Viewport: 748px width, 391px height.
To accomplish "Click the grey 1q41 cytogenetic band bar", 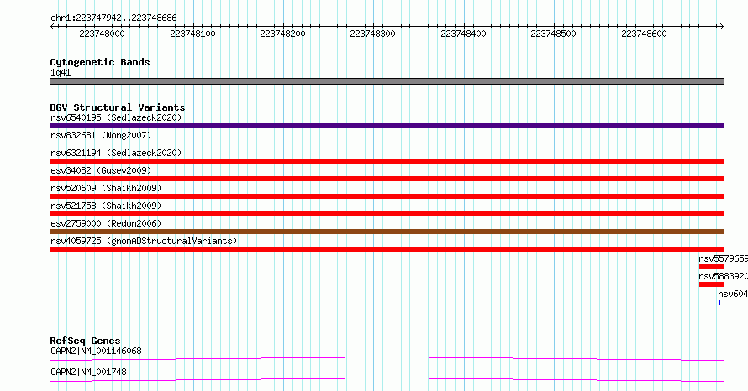I will click(x=387, y=81).
